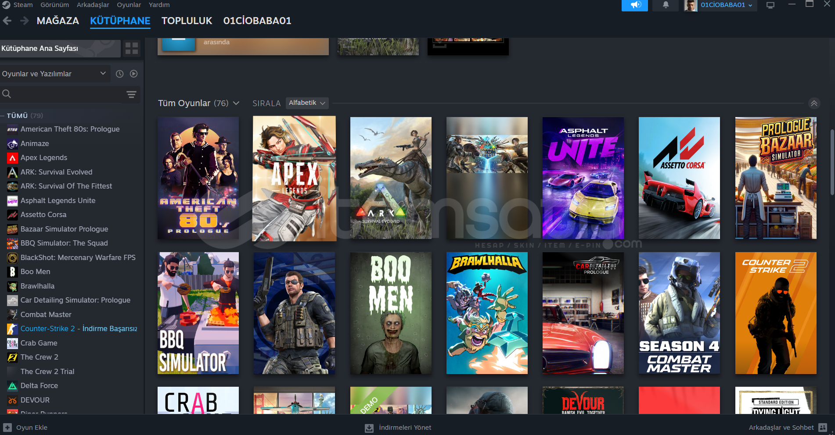The image size is (835, 435).
Task: Go to KÜTÜPHANE tab
Action: pyautogui.click(x=120, y=21)
